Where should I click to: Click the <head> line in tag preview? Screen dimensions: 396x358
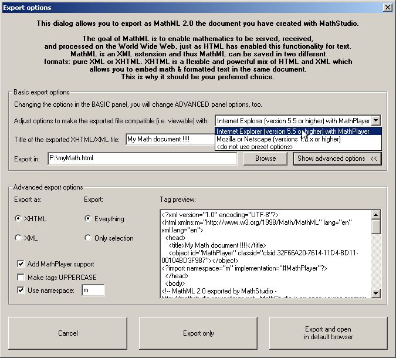175,238
